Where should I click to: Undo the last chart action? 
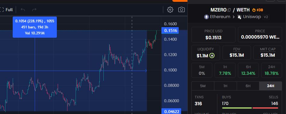[23, 10]
